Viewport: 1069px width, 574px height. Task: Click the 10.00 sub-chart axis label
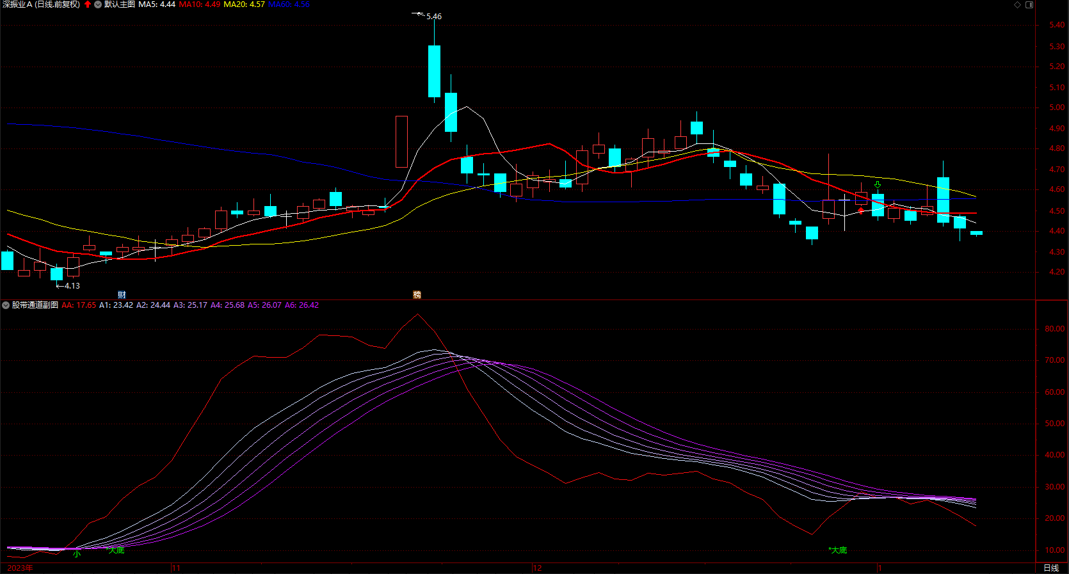tap(1055, 550)
